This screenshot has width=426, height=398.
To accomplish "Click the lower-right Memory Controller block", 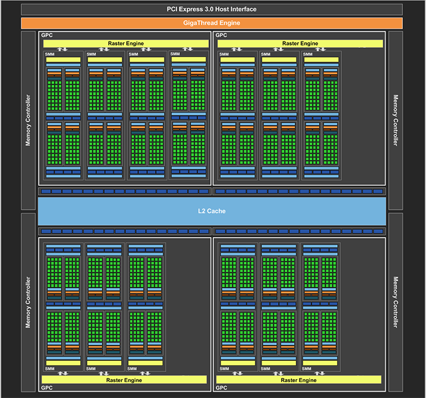I will point(396,301).
